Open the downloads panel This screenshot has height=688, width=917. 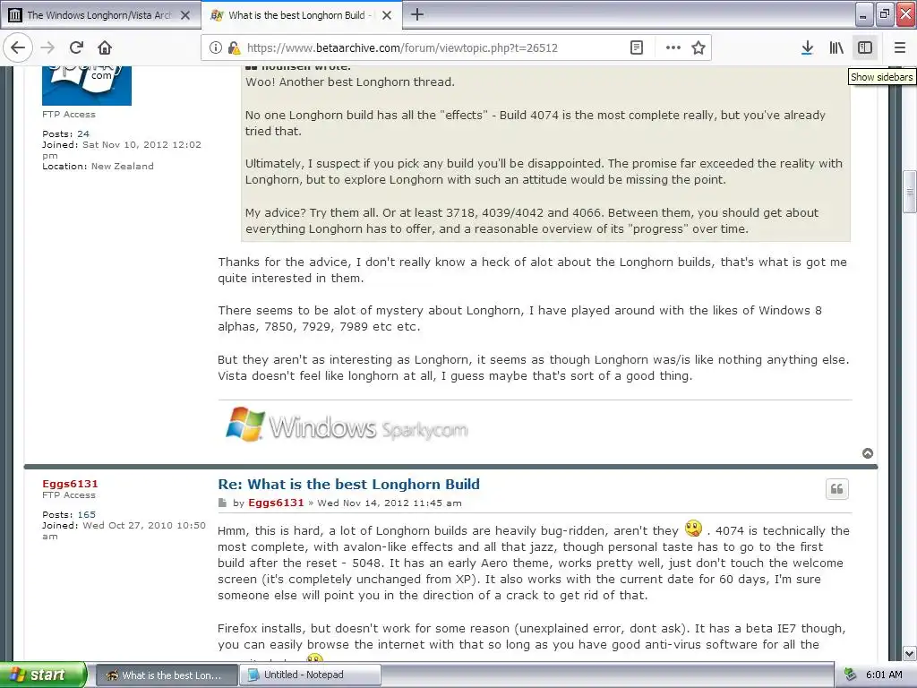point(807,47)
